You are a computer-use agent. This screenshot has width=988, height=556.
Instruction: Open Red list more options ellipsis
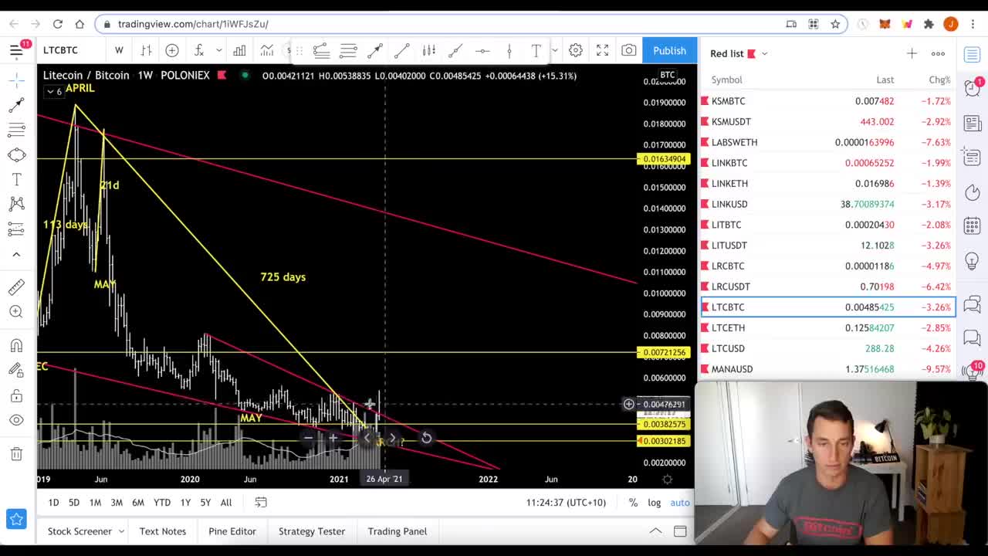click(x=938, y=53)
